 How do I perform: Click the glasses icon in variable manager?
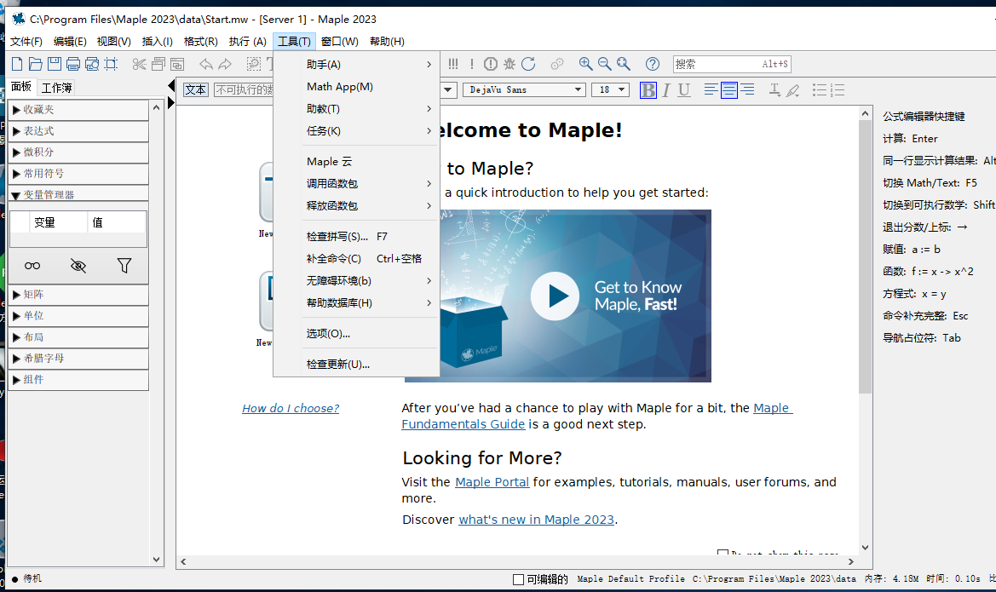point(32,266)
